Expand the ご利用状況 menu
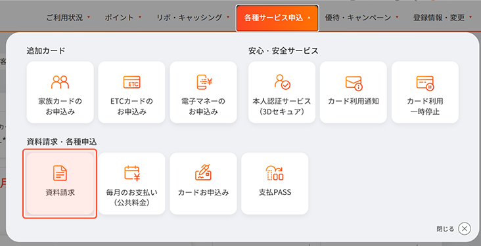Viewport: 481px width, 246px height. pyautogui.click(x=68, y=18)
